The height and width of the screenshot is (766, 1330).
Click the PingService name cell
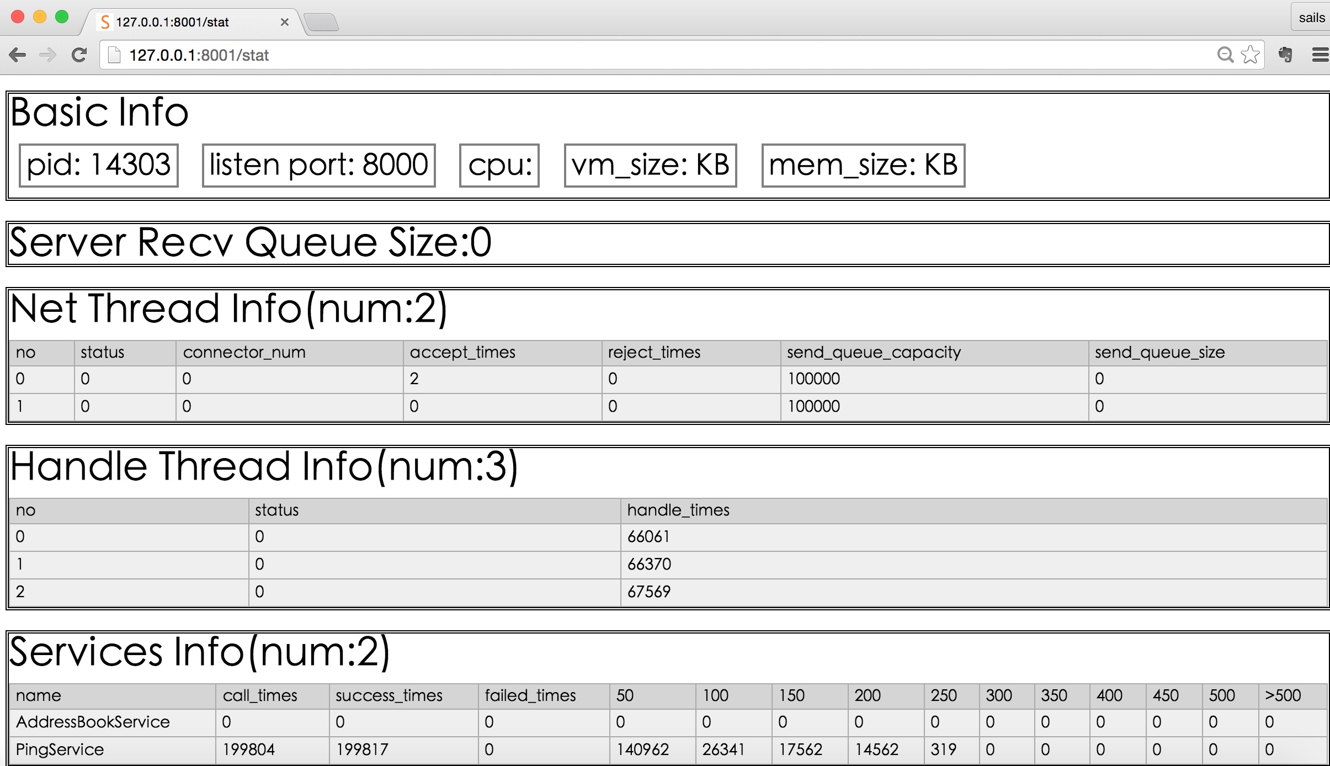pos(60,749)
